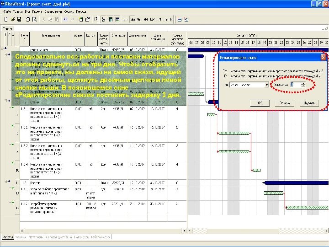Click the Задержка delay input field
329x247 pixels.
pyautogui.click(x=296, y=85)
